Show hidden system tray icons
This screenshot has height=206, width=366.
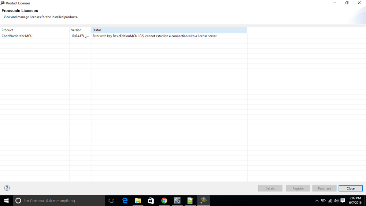click(x=317, y=201)
